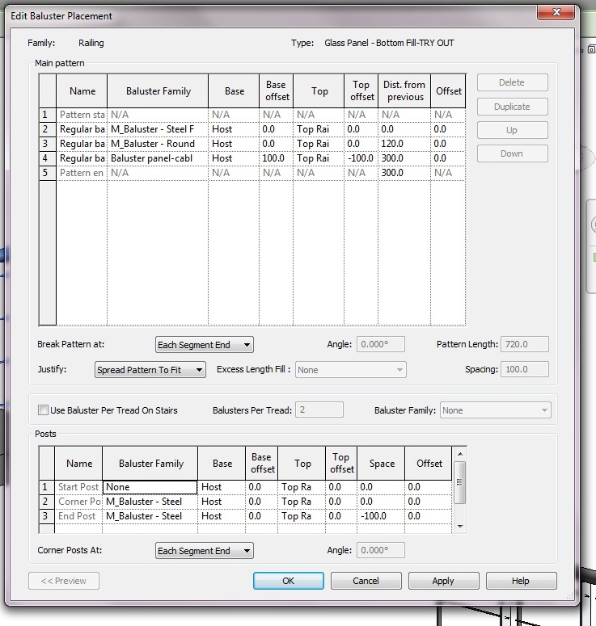The height and width of the screenshot is (626, 596).
Task: Open the Corner Posts At dropdown
Action: tap(204, 551)
